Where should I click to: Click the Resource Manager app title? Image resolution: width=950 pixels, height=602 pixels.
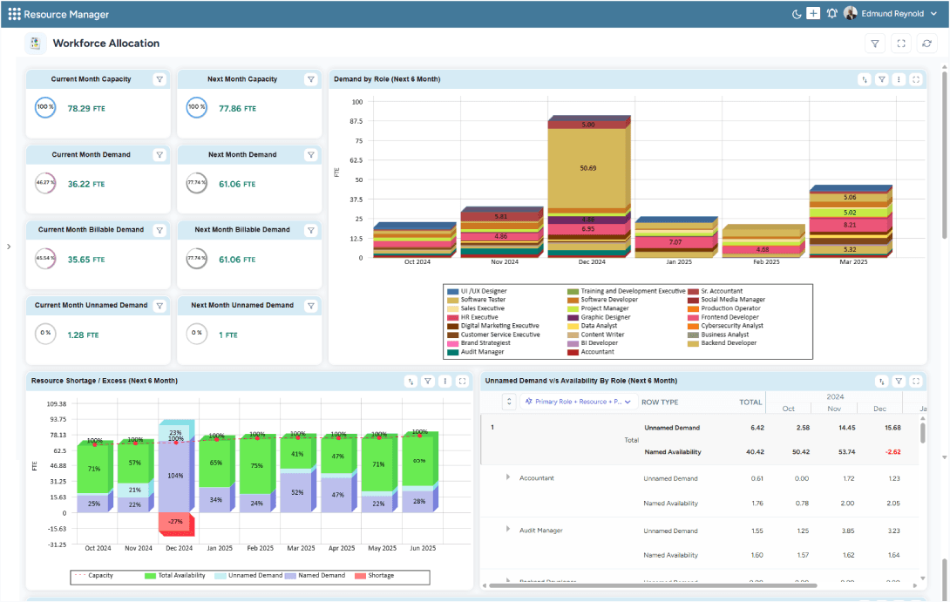66,15
